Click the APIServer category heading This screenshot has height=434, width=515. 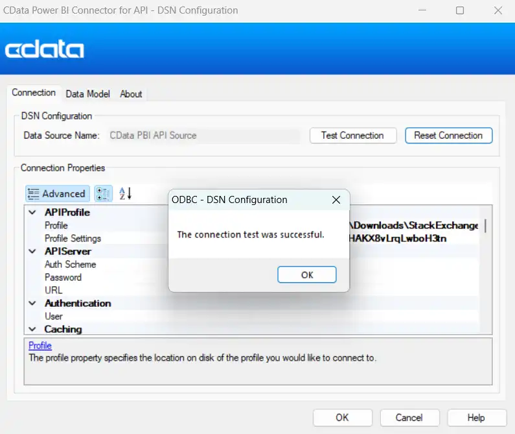point(68,252)
